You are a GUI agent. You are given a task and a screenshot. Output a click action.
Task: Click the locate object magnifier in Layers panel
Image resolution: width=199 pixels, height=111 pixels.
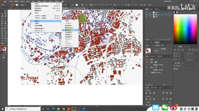click(158, 40)
